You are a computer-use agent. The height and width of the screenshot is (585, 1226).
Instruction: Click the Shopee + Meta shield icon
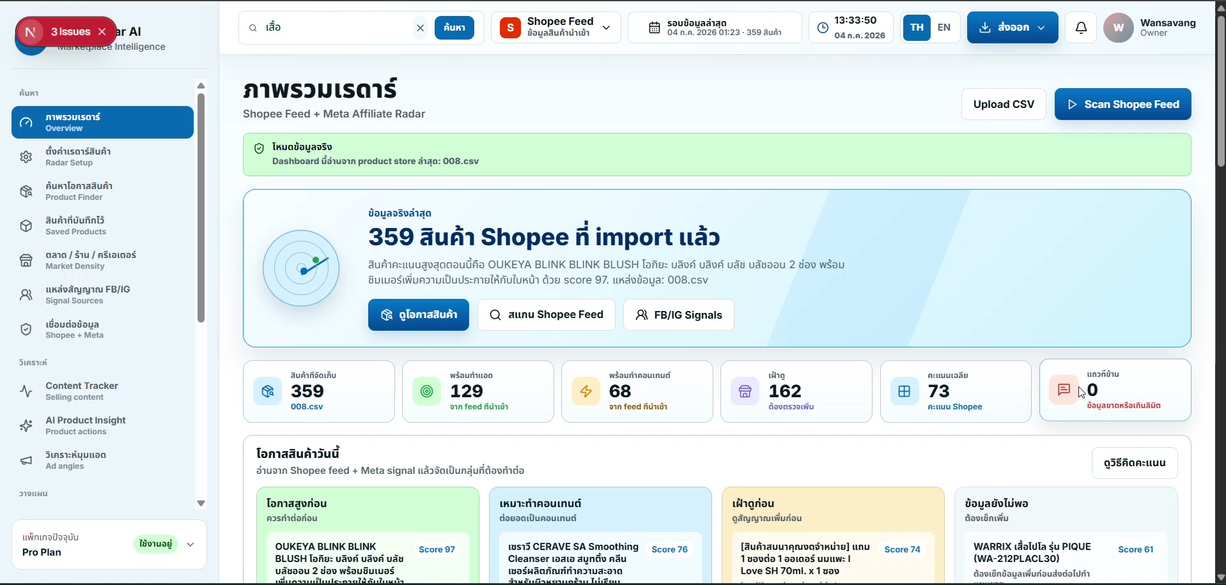26,330
